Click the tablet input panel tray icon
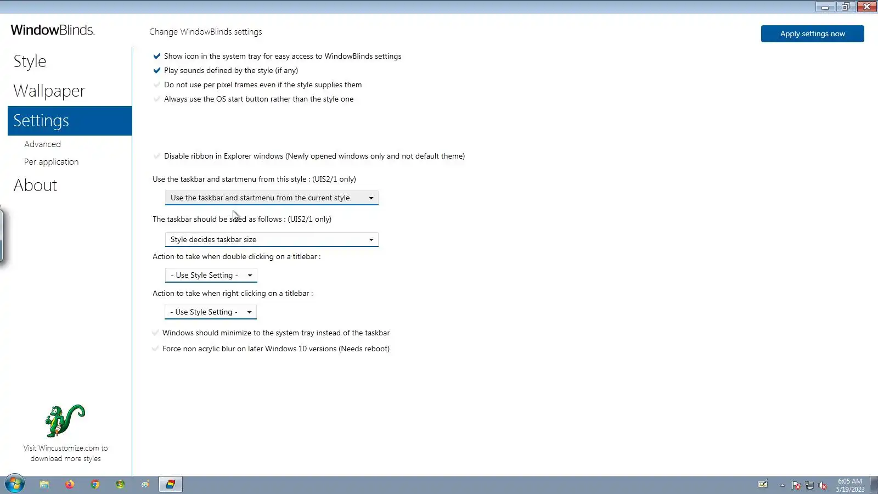The image size is (878, 494). click(x=763, y=484)
